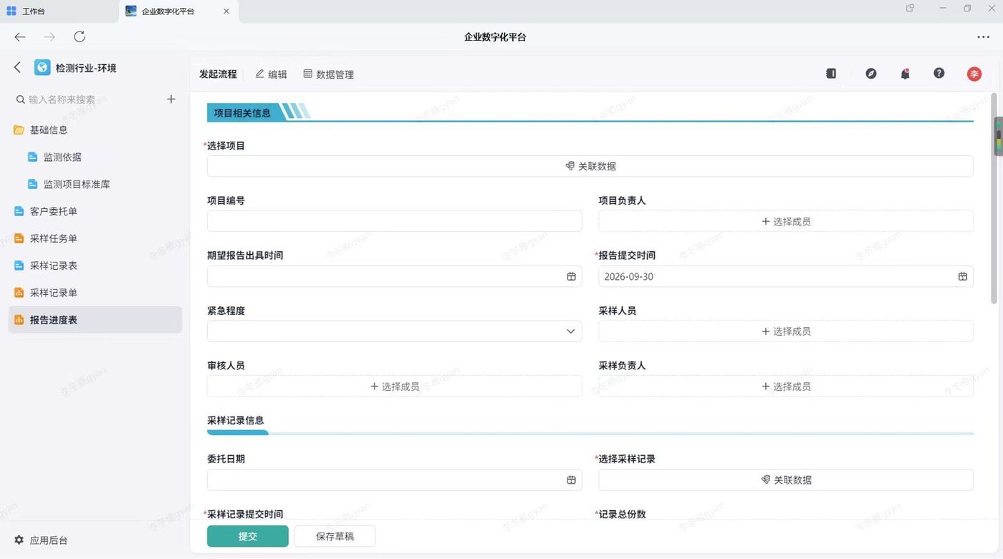Select the 企业数字化平台 tab
The image size is (1003, 559).
pos(179,11)
